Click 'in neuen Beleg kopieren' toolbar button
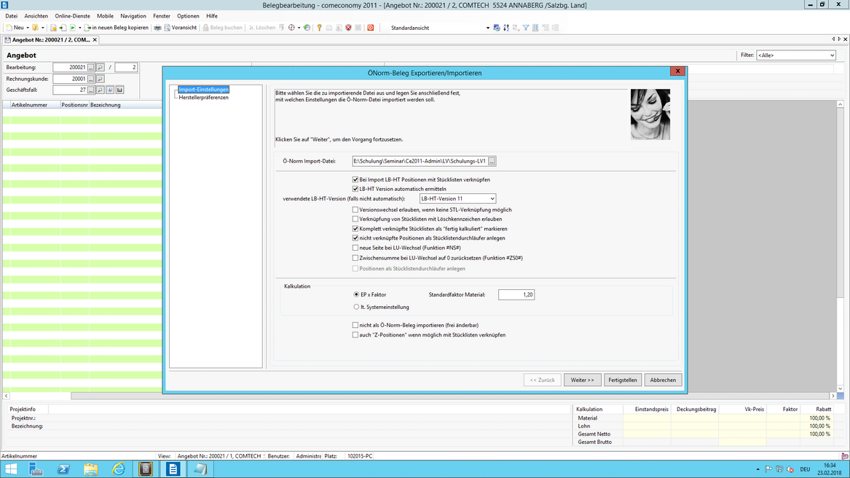Viewport: 850px width, 478px height. 117,28
